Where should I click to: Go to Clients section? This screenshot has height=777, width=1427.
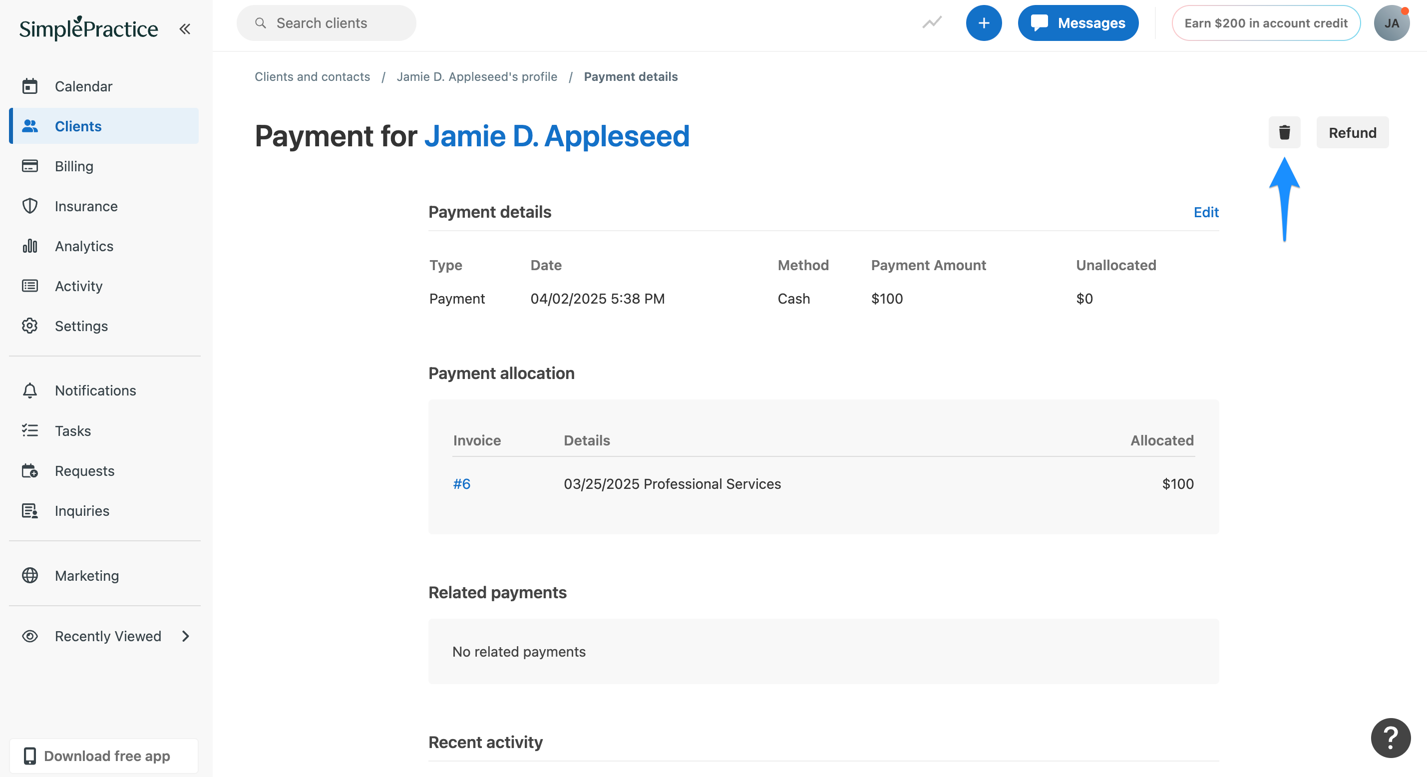pyautogui.click(x=103, y=126)
